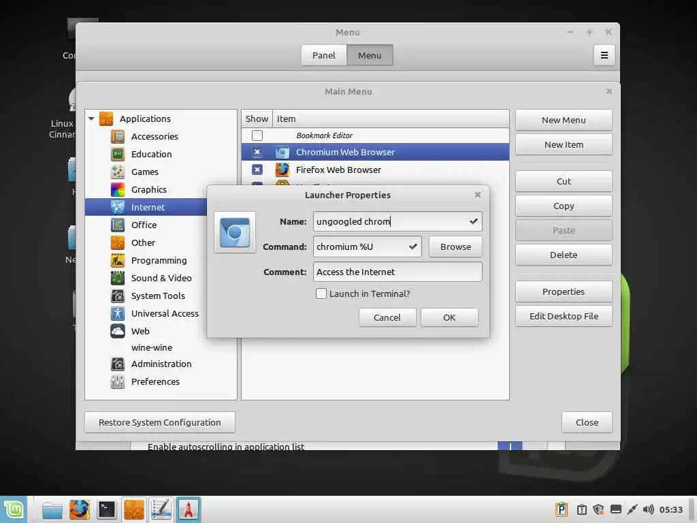Select the Universal Access category icon
The image size is (697, 523).
coord(118,313)
